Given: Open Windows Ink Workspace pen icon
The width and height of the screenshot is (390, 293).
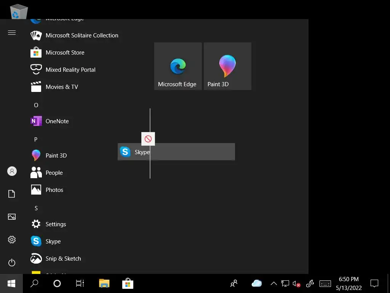Looking at the screenshot, I should (310, 283).
